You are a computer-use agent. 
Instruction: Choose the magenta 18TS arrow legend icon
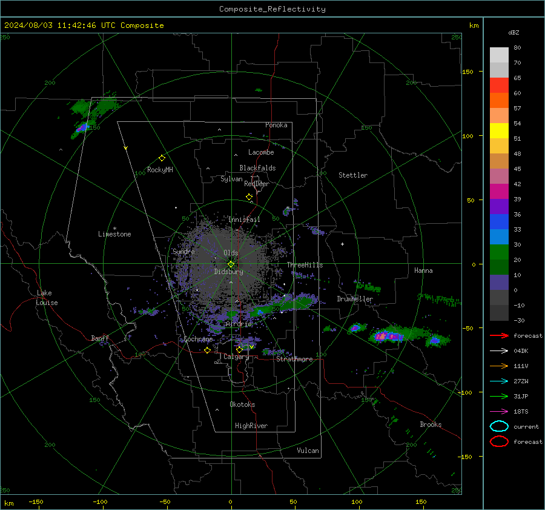coord(499,412)
